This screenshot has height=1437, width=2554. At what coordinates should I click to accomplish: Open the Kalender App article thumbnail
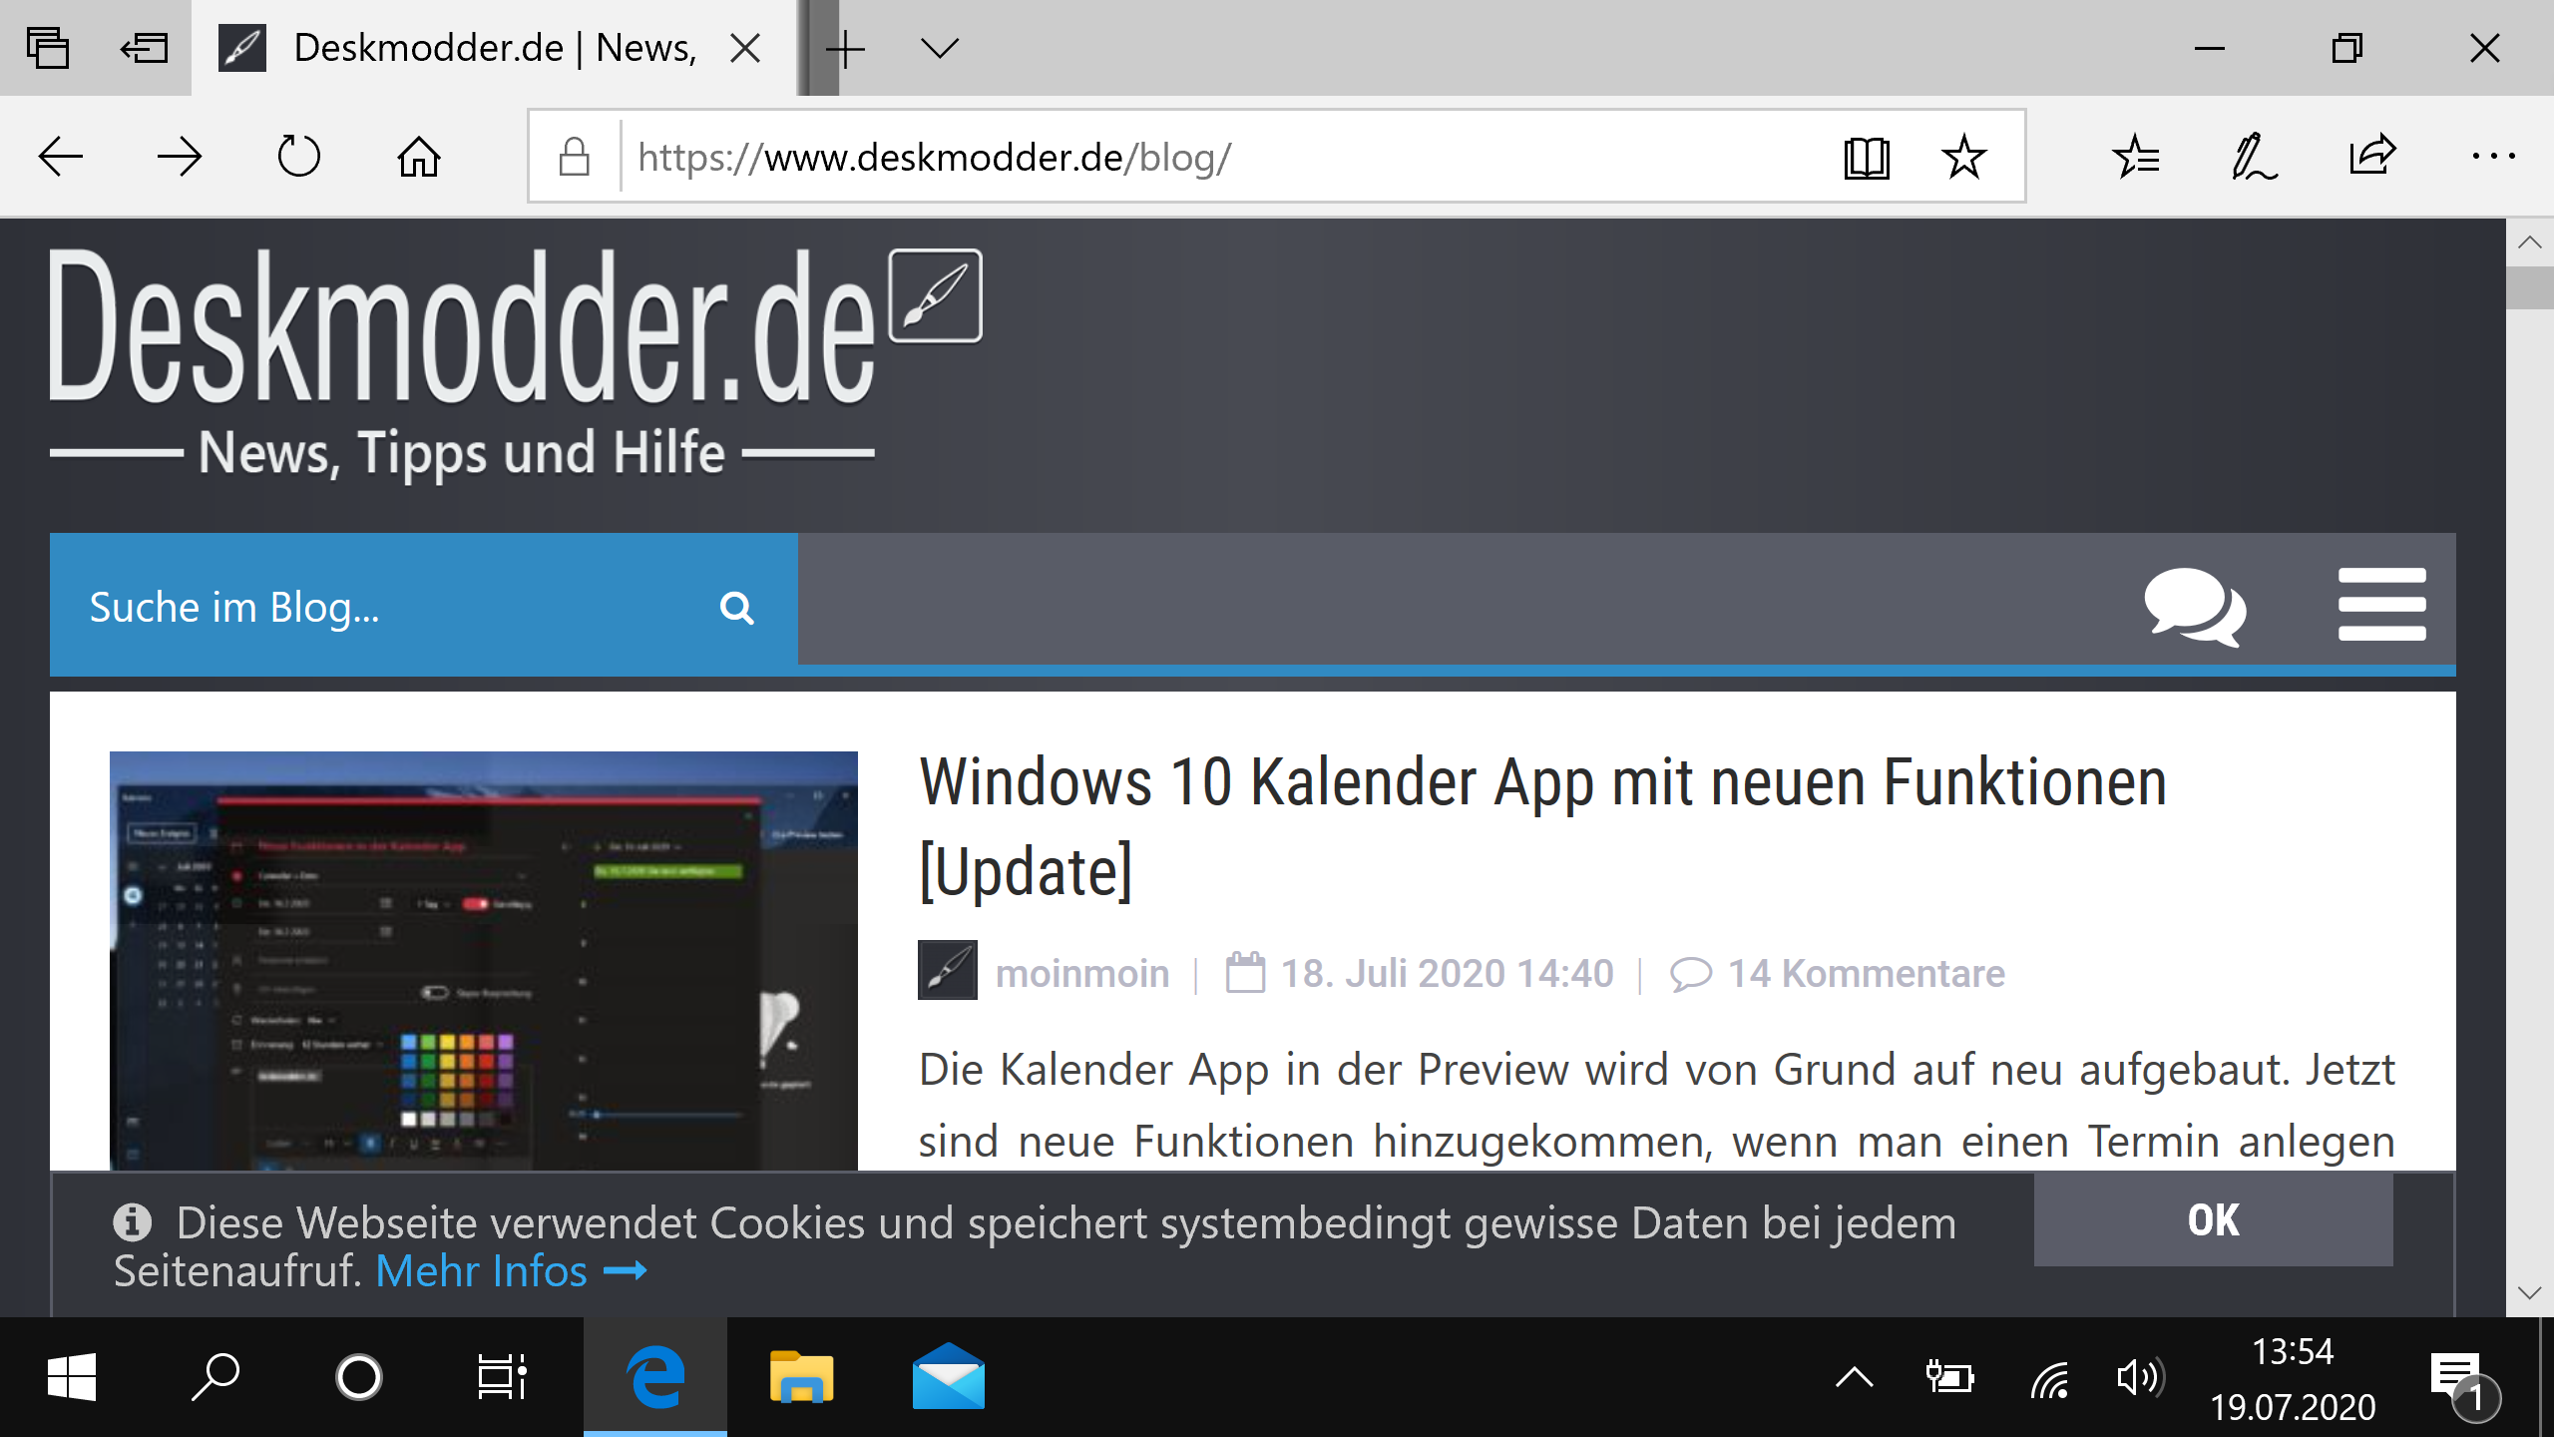tap(483, 960)
